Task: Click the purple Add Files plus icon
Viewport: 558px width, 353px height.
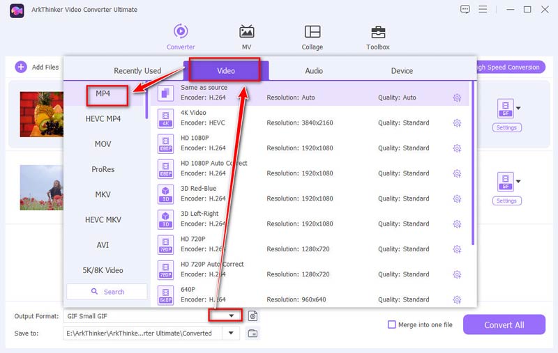Action: 21,67
